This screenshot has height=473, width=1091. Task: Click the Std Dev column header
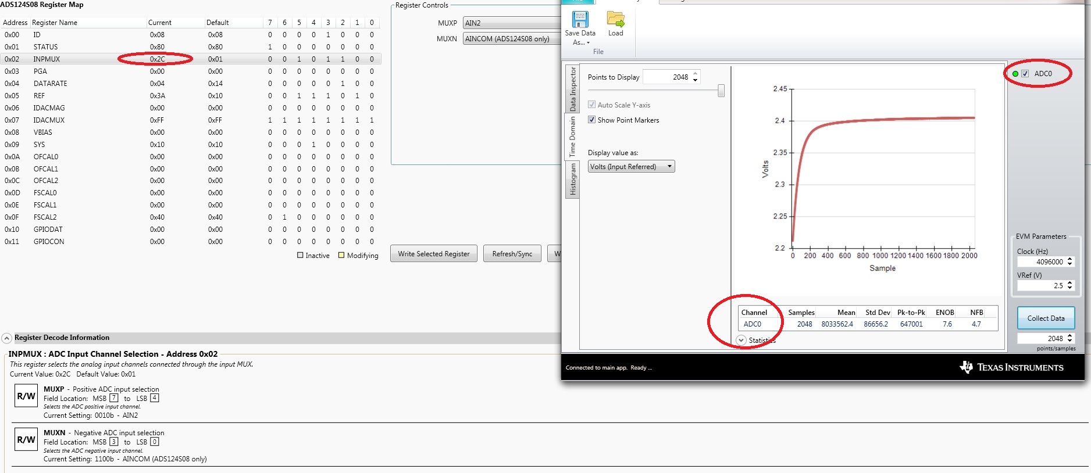click(878, 313)
